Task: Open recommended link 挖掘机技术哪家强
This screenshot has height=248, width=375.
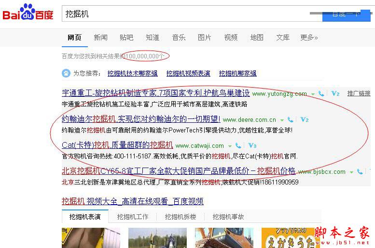Action: click(x=133, y=73)
